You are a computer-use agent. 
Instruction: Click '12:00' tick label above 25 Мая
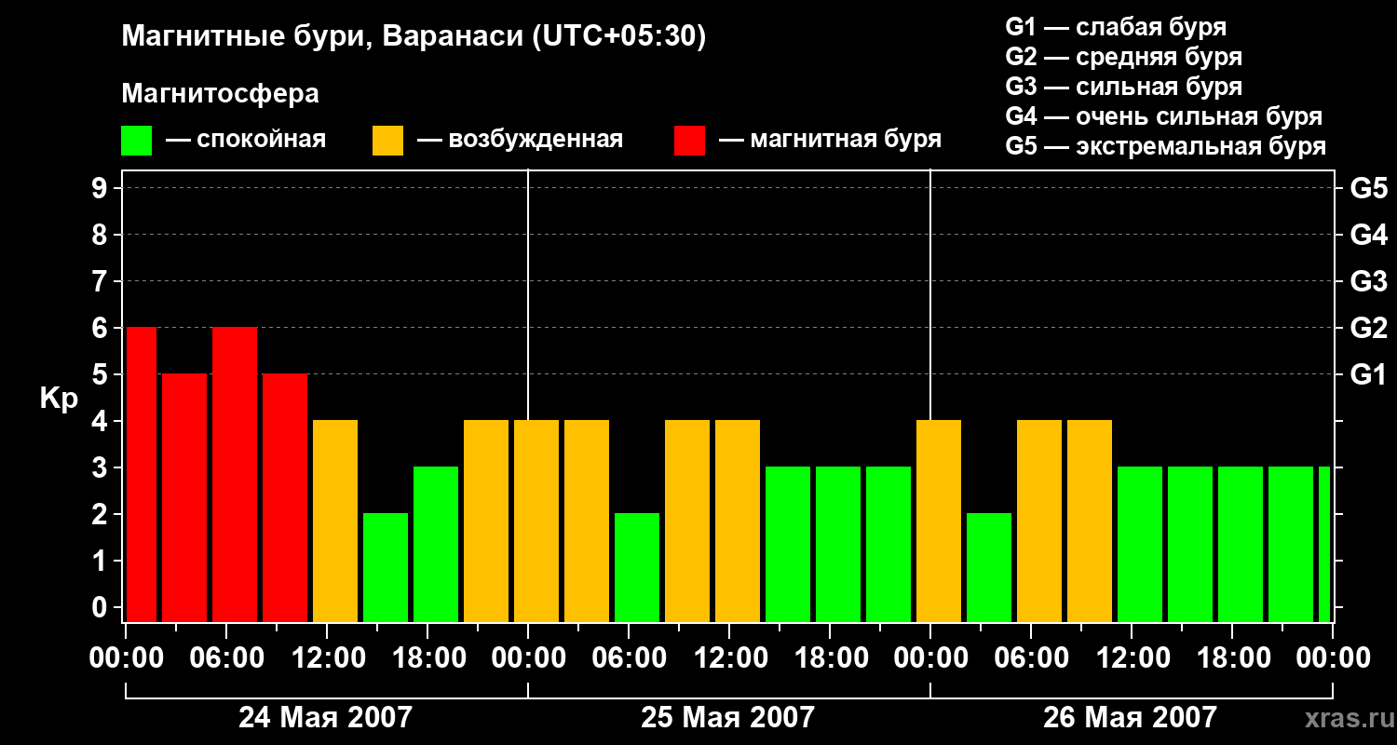[731, 658]
